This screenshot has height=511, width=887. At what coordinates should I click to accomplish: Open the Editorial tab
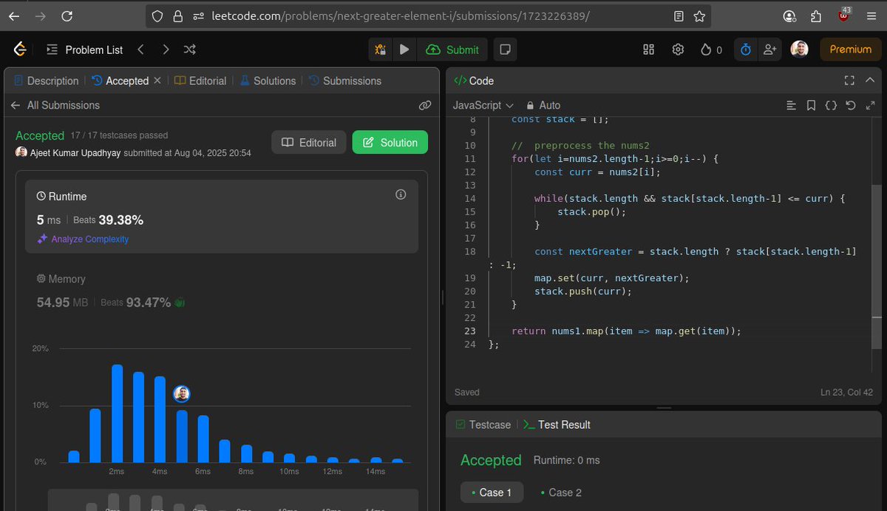click(200, 81)
